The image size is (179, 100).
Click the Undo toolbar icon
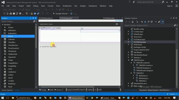[43, 14]
